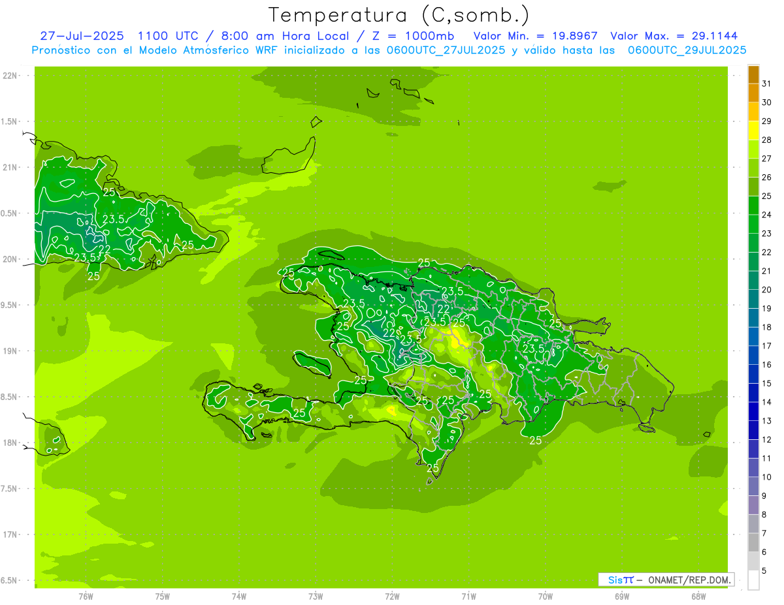The width and height of the screenshot is (784, 605).
Task: Click the "70W" longitude axis label
Action: click(x=545, y=596)
